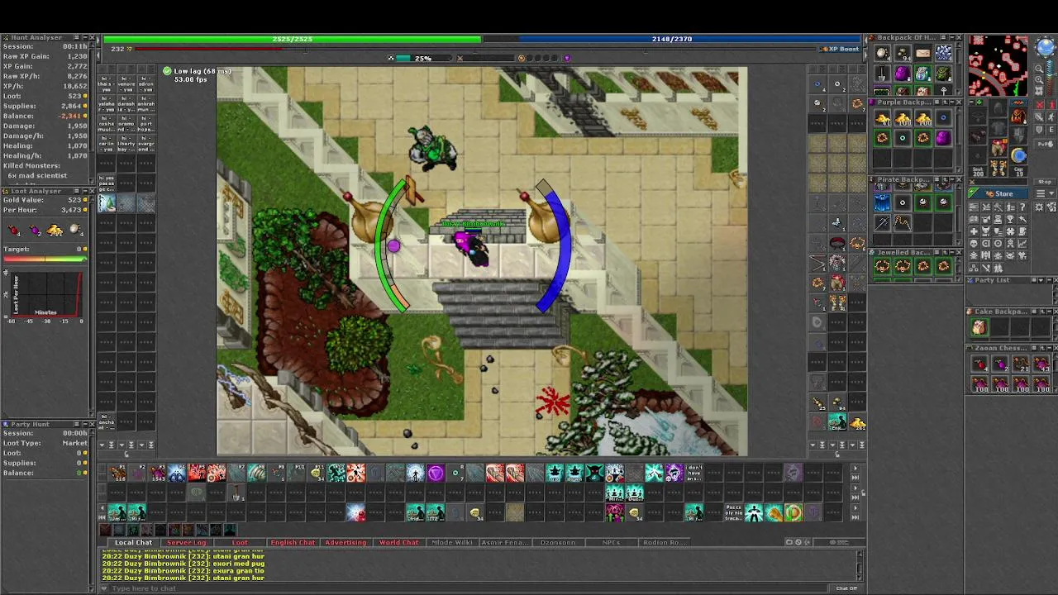
Task: Collapse the Purple Backpack container
Action: (951, 102)
